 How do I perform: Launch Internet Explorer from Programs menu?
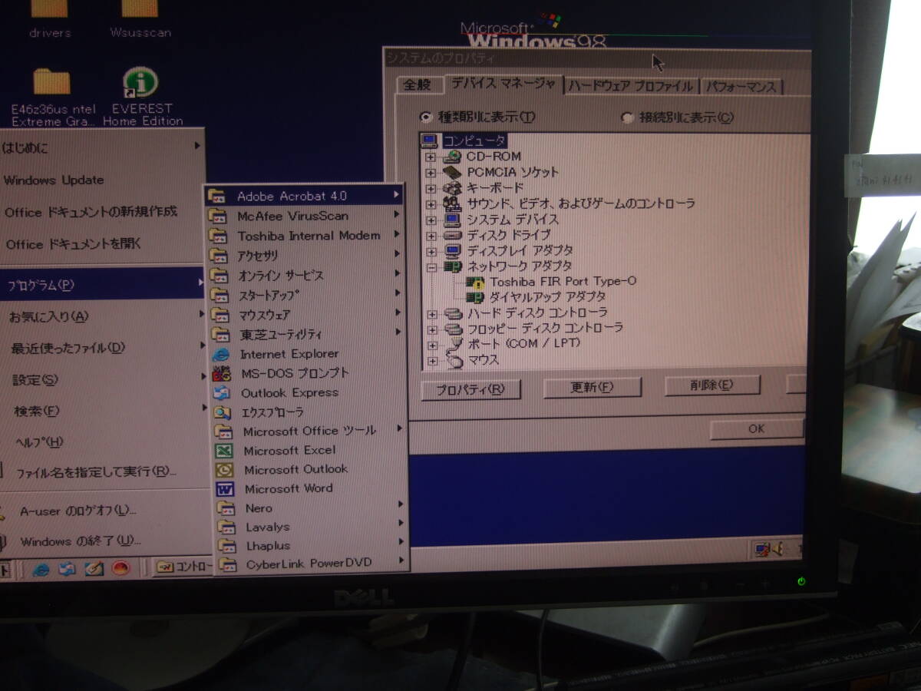(289, 354)
